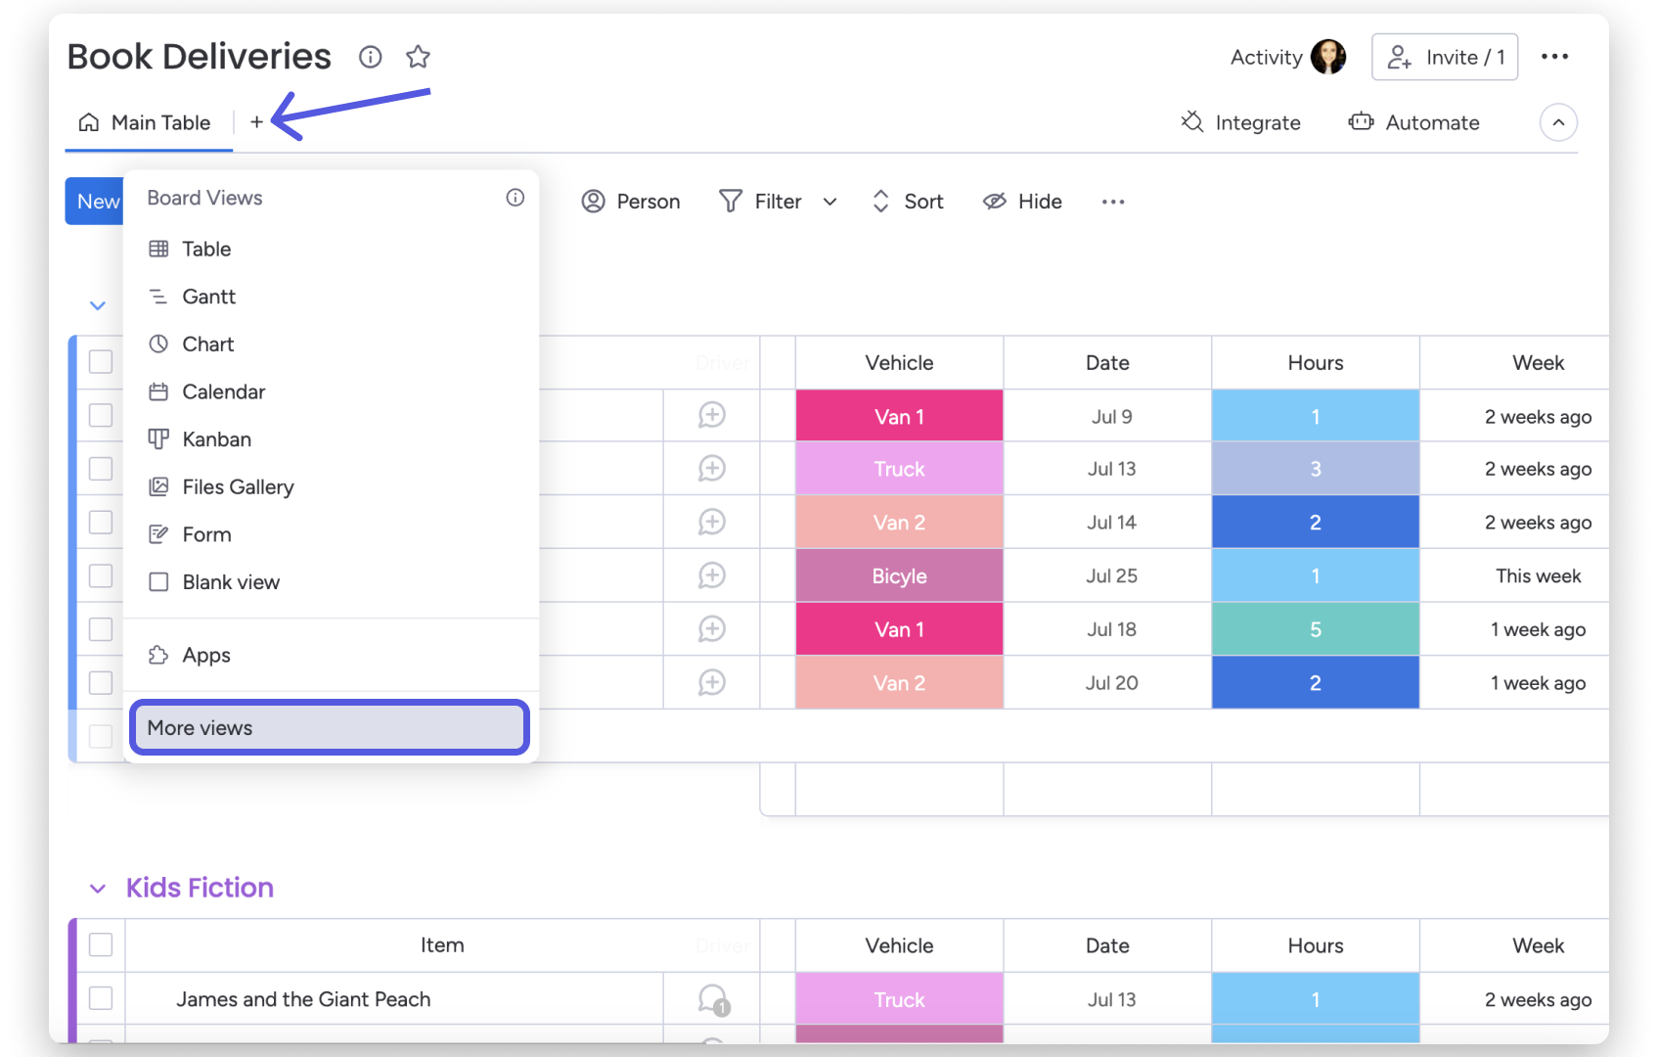Add an update on James and the Giant Peach

pos(711,999)
